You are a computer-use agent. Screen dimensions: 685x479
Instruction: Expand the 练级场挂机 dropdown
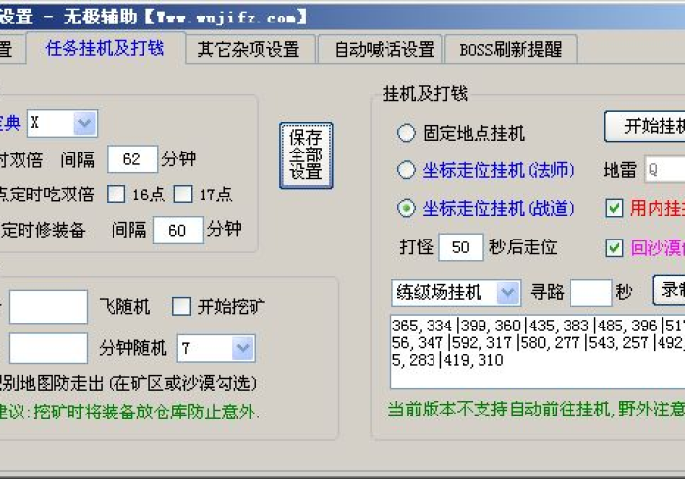(508, 292)
